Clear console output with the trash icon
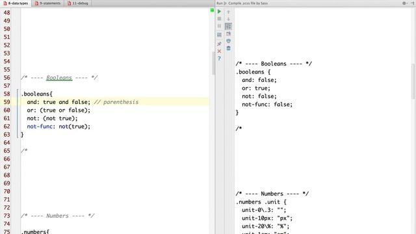 tap(228, 48)
